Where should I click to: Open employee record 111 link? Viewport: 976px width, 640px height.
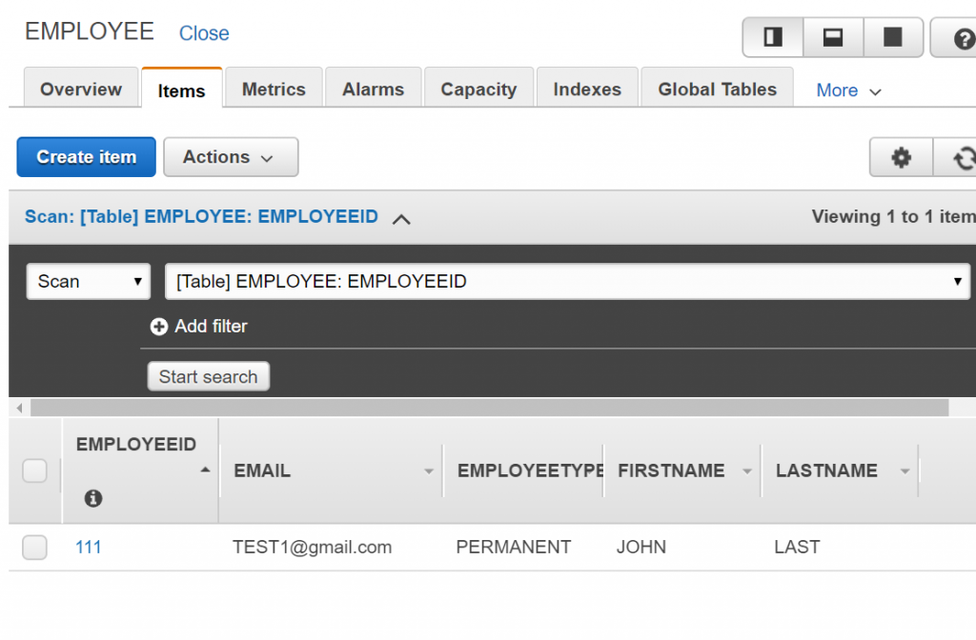pyautogui.click(x=88, y=547)
